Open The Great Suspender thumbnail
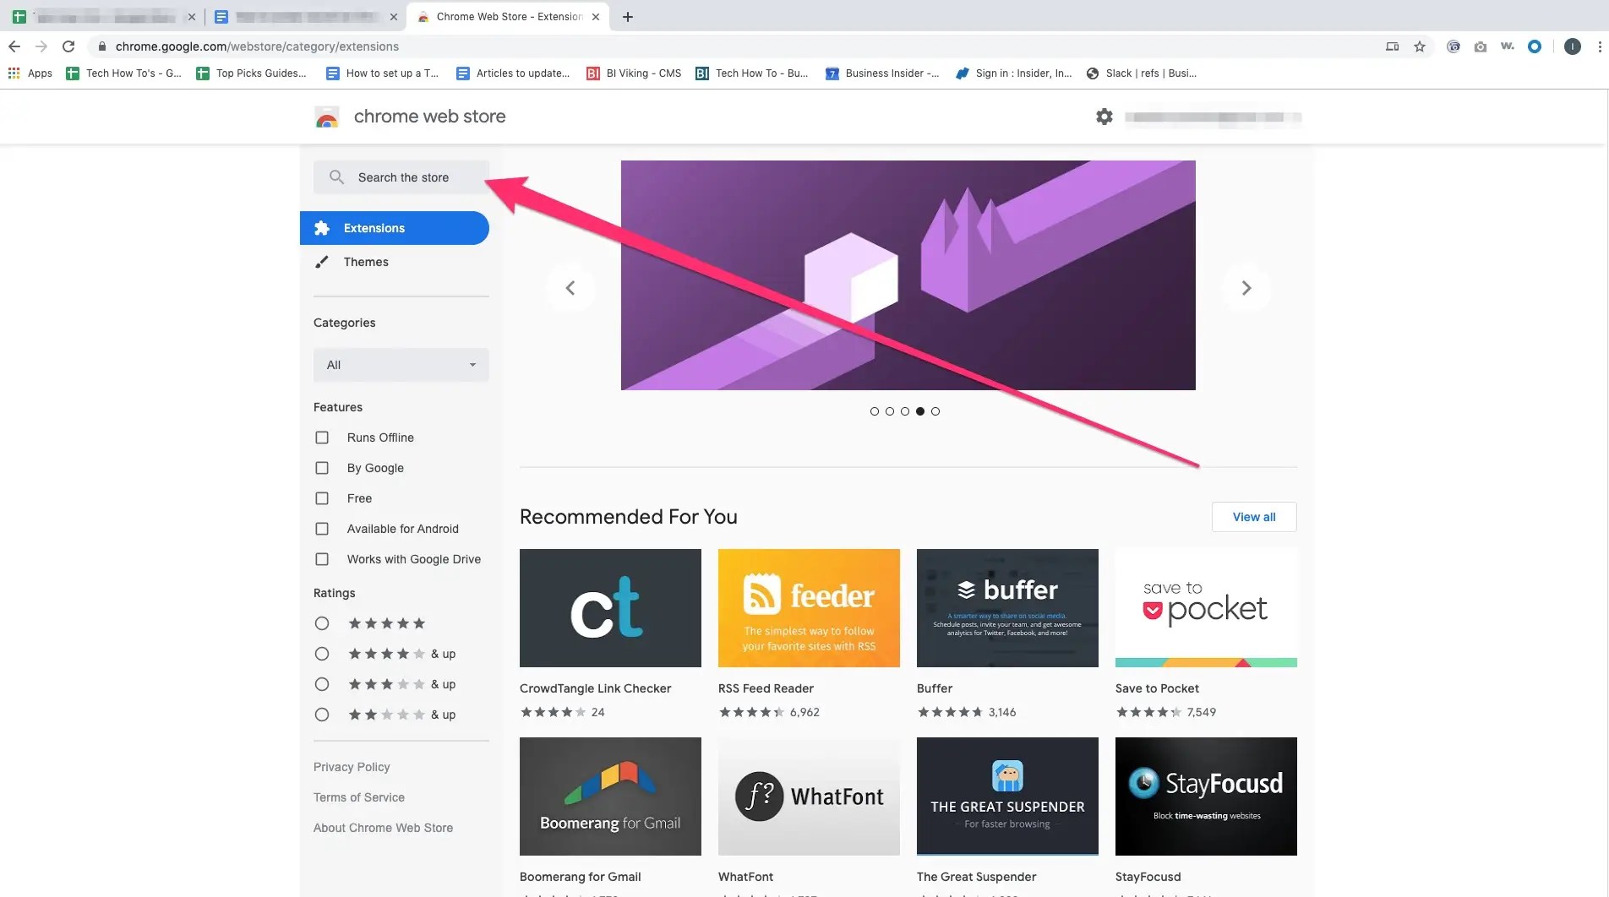The width and height of the screenshot is (1609, 897). point(1007,796)
